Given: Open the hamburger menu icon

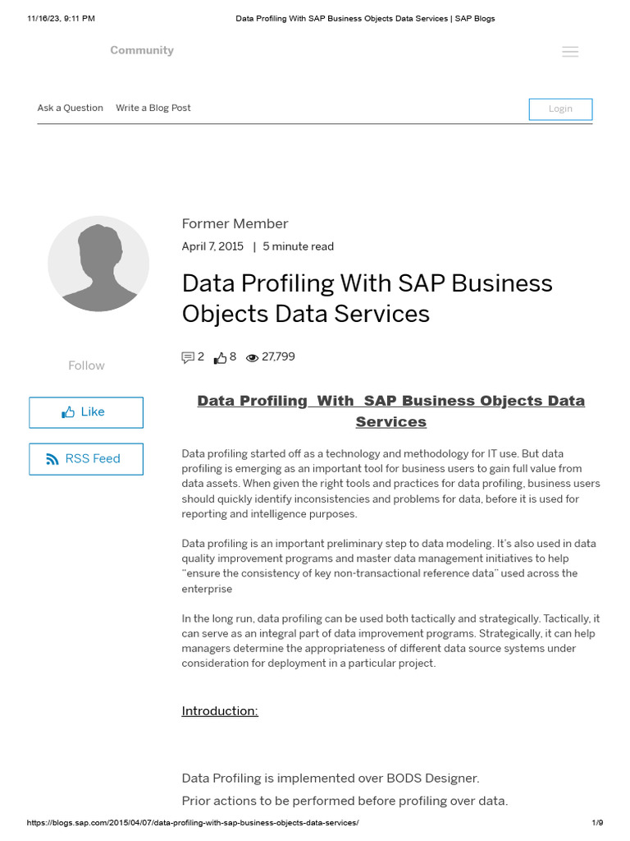Looking at the screenshot, I should point(570,52).
